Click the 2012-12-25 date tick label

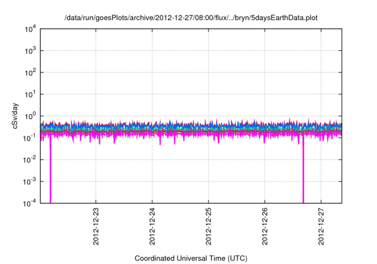[x=209, y=226]
